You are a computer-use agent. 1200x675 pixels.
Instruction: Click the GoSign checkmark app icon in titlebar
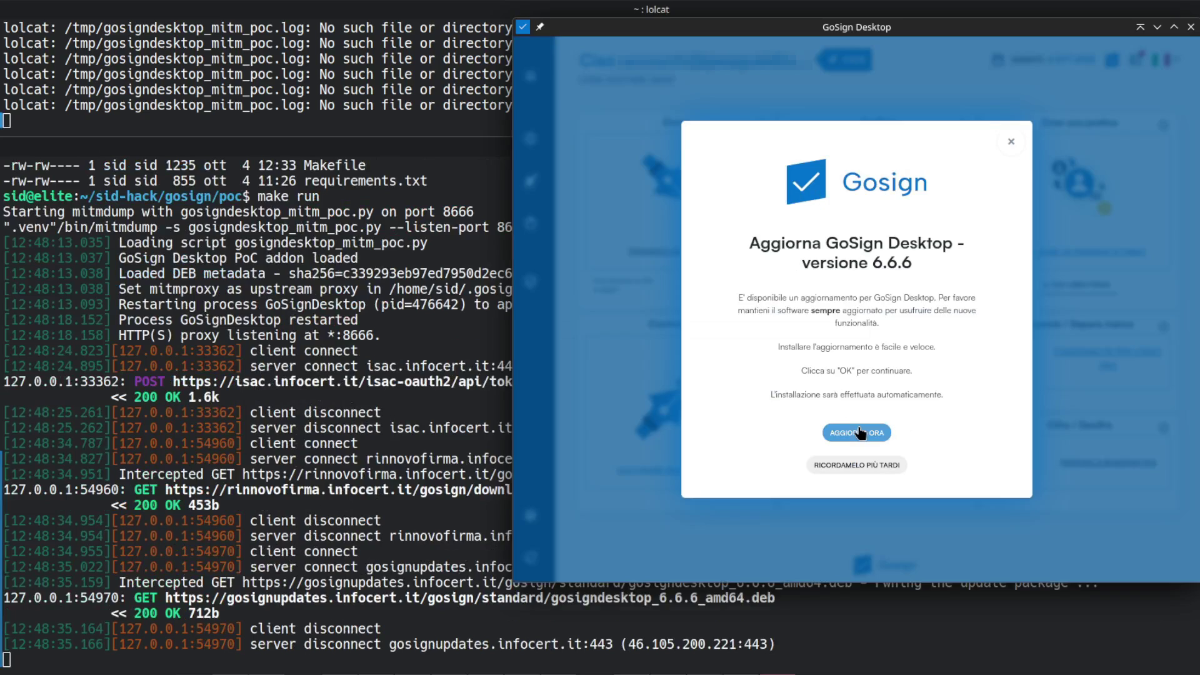coord(523,27)
